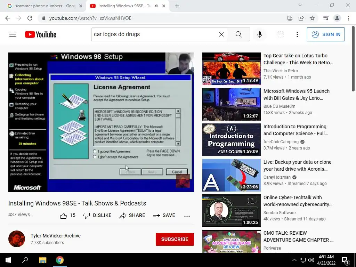The image size is (356, 267).
Task: Clear the search box with the X
Action: coord(221,34)
